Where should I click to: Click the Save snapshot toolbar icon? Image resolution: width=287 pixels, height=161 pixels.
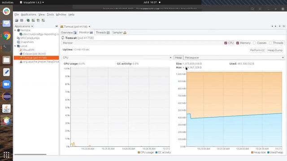(x=22, y=20)
